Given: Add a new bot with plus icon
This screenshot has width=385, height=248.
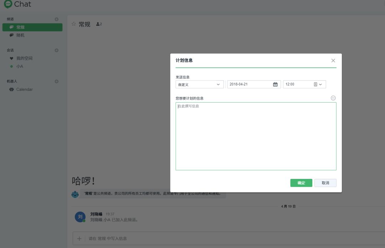Looking at the screenshot, I should [56, 81].
